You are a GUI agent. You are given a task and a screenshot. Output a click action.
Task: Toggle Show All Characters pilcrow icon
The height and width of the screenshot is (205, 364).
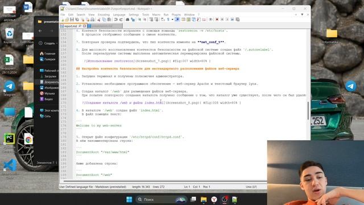168,19
